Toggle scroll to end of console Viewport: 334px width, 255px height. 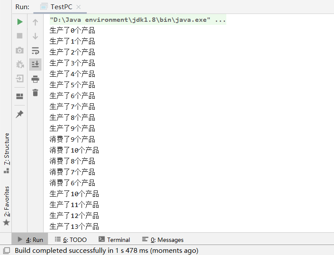point(35,64)
